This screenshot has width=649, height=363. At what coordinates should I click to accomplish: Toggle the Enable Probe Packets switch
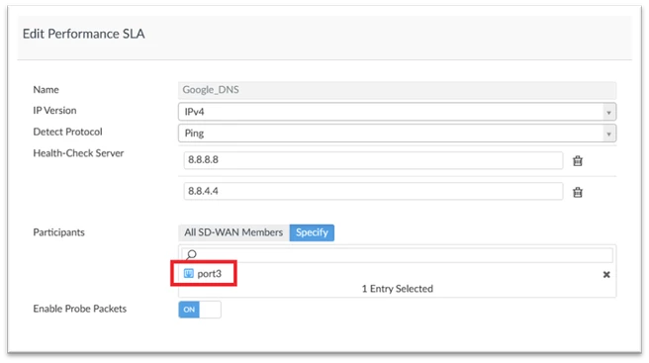(200, 310)
